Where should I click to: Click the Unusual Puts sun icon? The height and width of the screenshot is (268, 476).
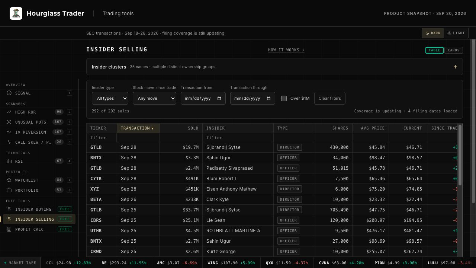click(9, 122)
